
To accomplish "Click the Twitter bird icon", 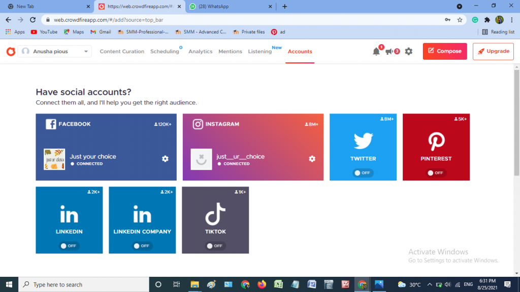I will coord(363,141).
